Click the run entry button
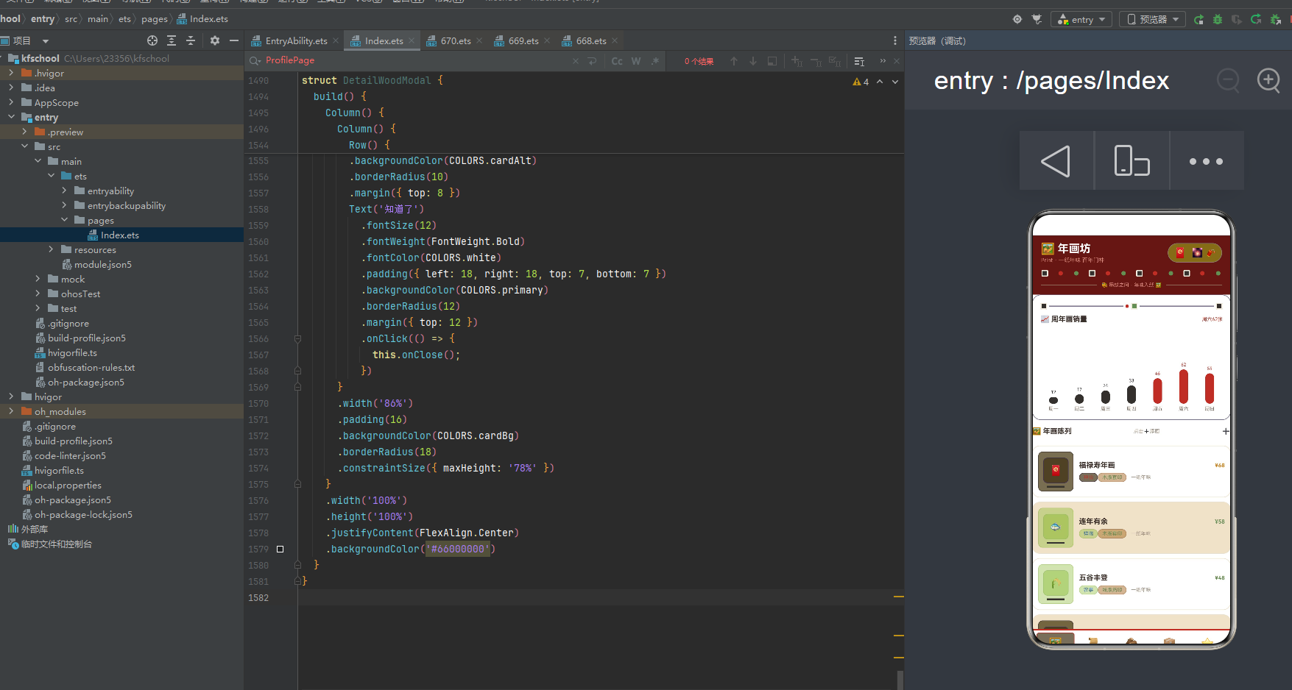Image resolution: width=1292 pixels, height=690 pixels. 1199,19
